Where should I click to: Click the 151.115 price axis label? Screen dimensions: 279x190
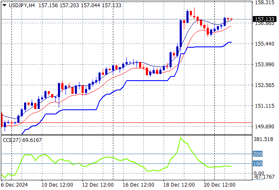265,106
